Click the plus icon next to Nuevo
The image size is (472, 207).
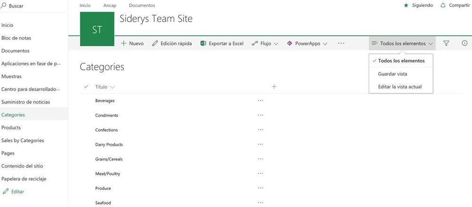[123, 43]
